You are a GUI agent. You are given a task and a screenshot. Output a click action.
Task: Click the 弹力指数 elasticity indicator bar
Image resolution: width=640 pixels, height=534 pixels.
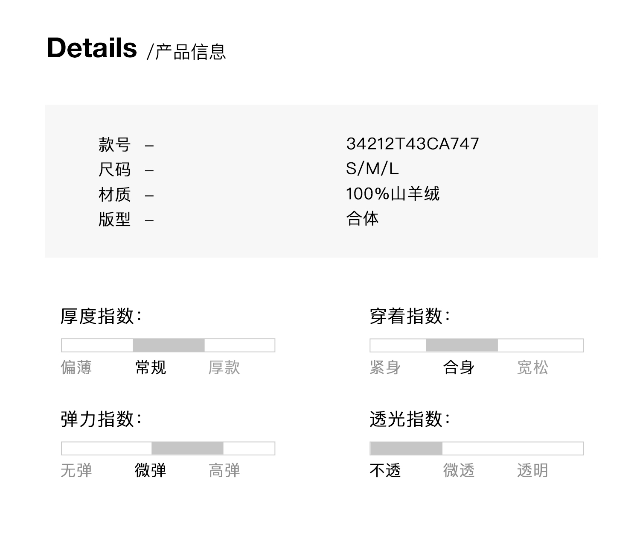click(168, 448)
